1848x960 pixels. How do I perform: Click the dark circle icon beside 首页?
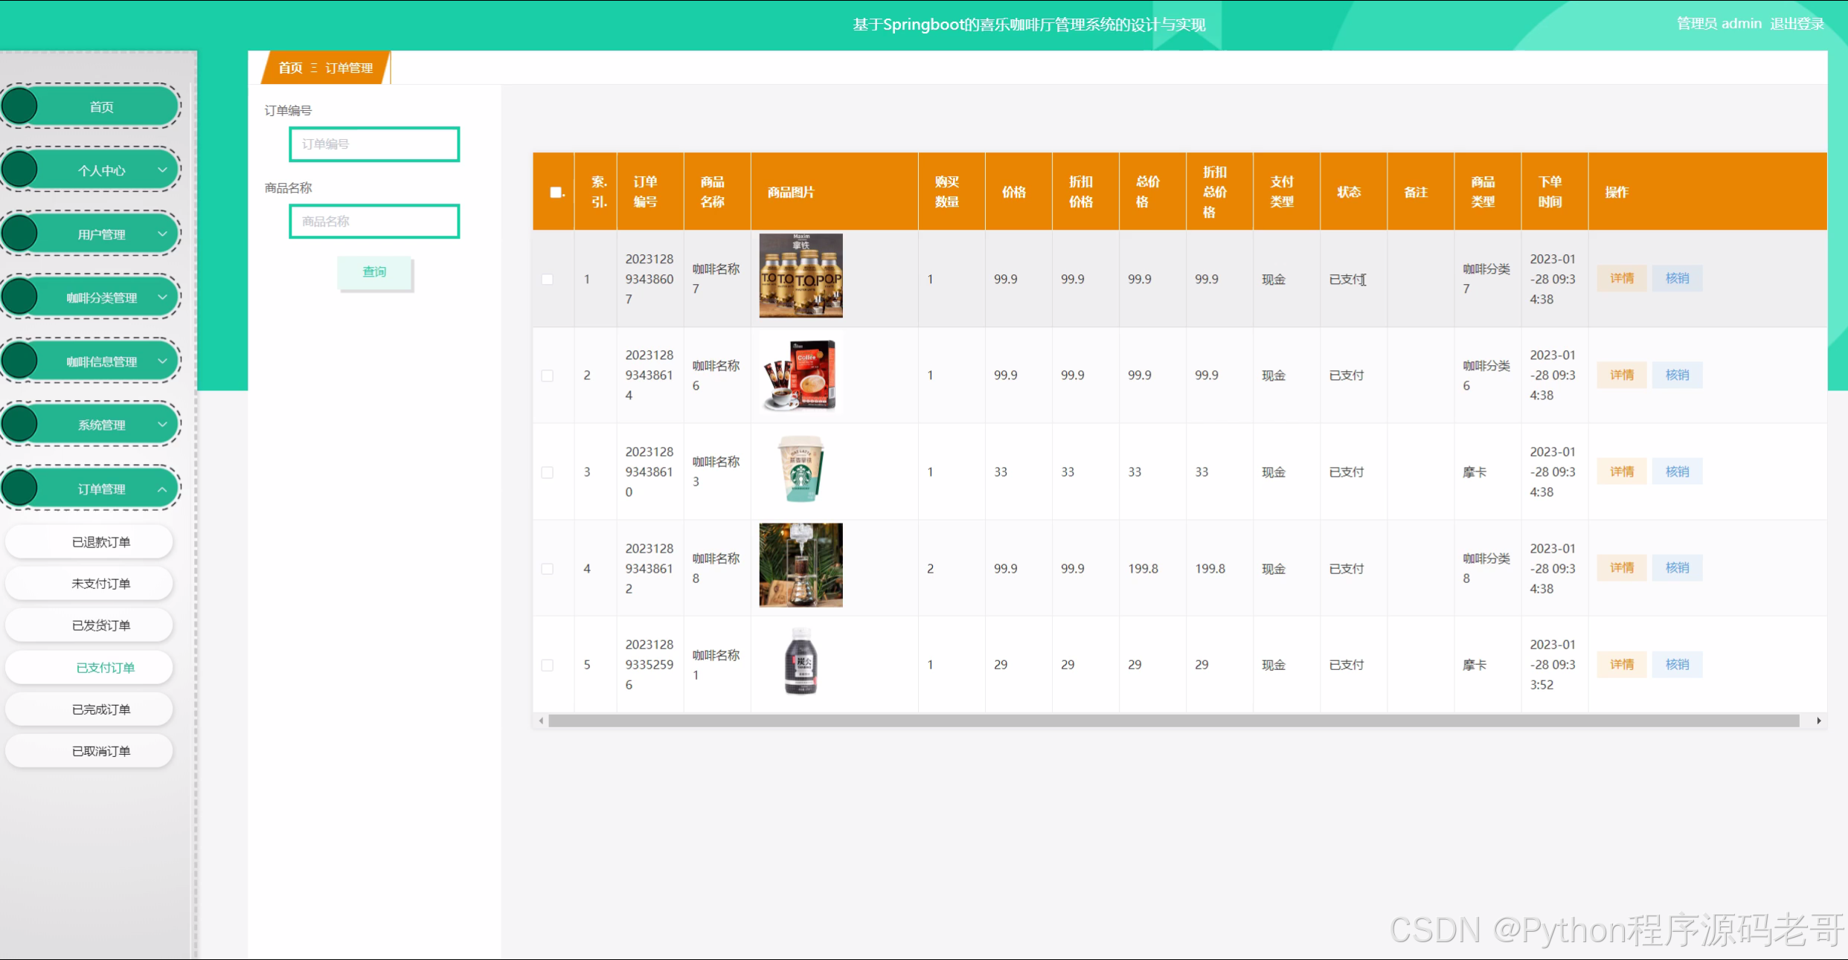[x=20, y=106]
